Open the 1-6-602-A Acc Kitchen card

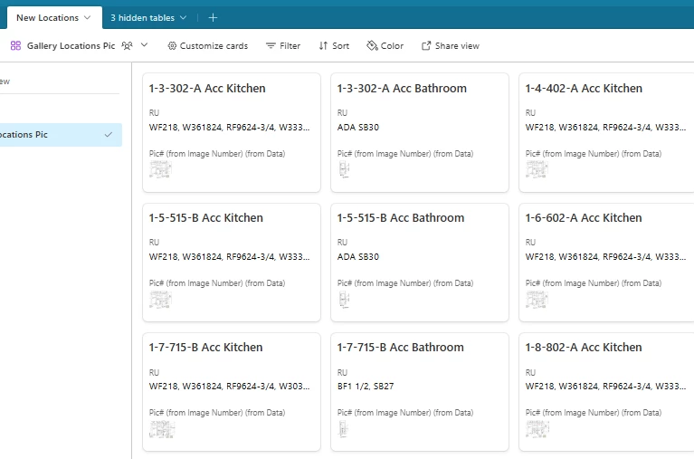click(x=606, y=263)
